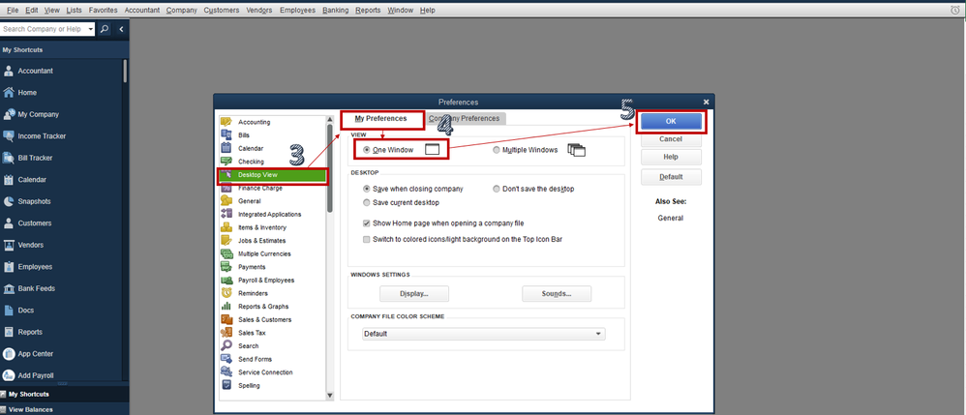Open Employees shortcut icon
This screenshot has height=415, width=966.
(9, 267)
